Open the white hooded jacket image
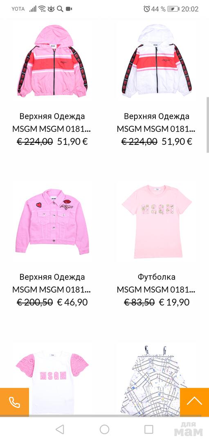209x442 pixels. [x=157, y=61]
